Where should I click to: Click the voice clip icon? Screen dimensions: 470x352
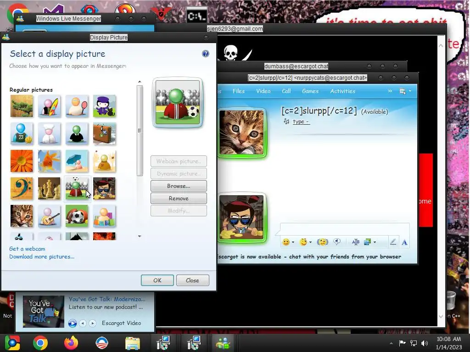click(x=337, y=242)
